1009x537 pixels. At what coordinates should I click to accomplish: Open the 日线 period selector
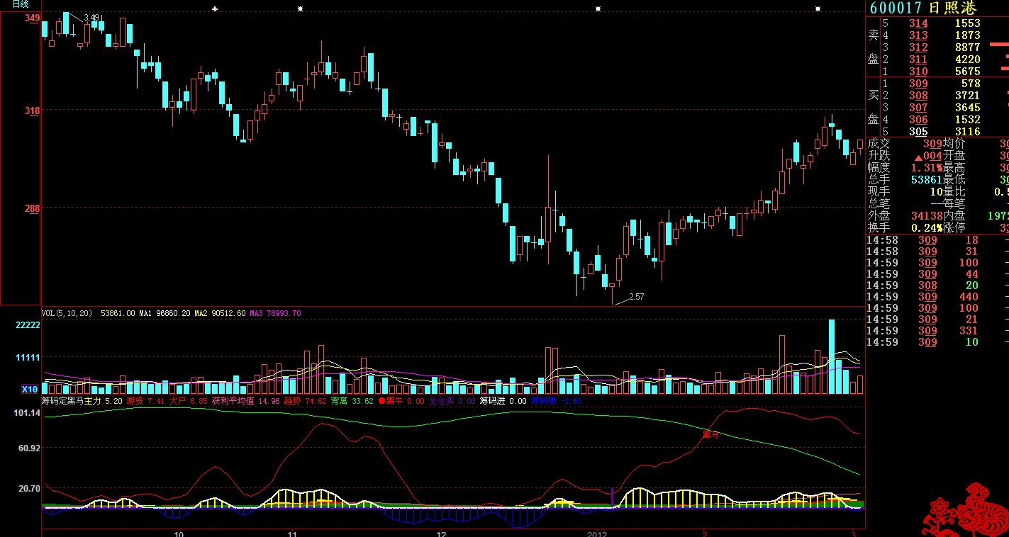coord(21,4)
